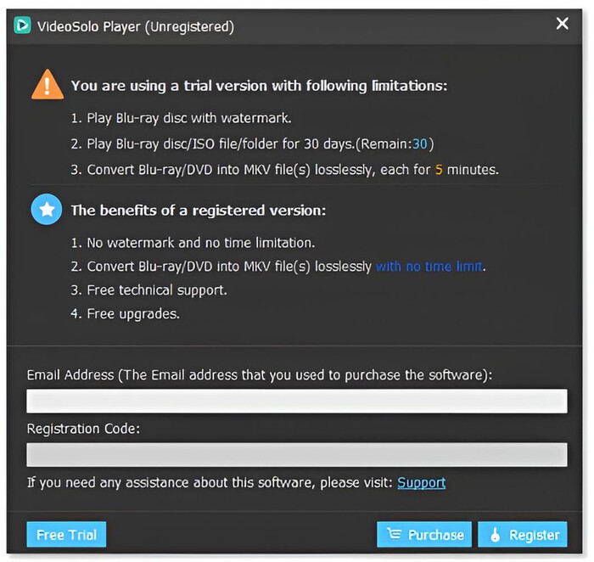Click the remaining days number 30
594x562 pixels.
pyautogui.click(x=420, y=144)
